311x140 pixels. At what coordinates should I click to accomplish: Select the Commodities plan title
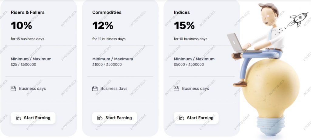coord(107,12)
